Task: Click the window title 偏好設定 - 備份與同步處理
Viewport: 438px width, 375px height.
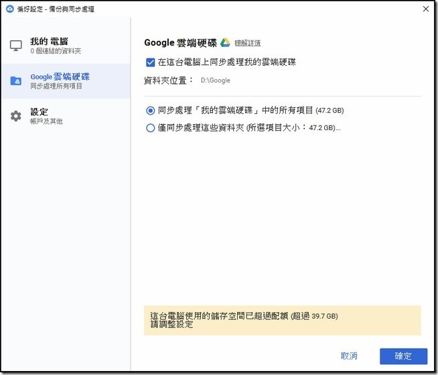Action: [56, 9]
